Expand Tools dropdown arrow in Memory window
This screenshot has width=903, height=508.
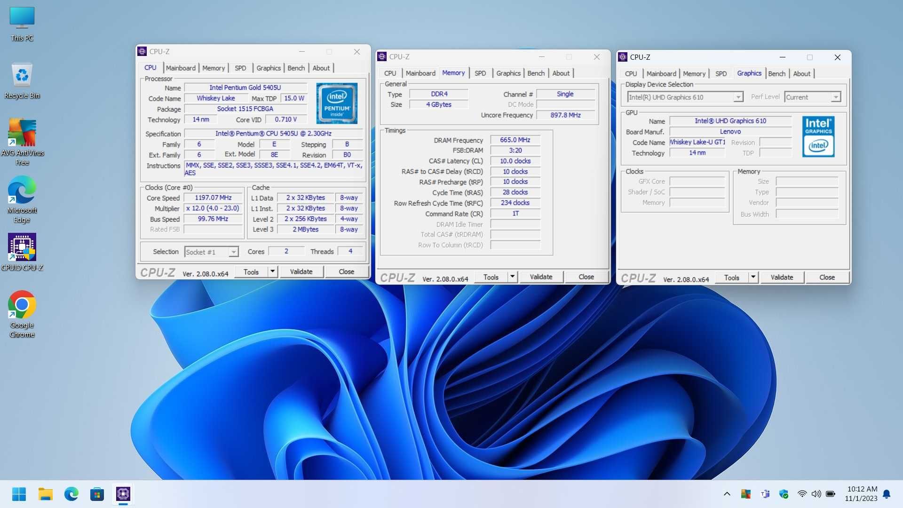coord(512,277)
